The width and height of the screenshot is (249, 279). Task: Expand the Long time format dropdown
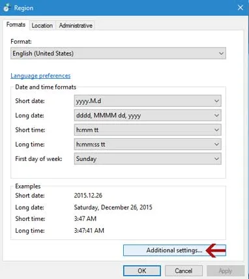tap(148, 144)
